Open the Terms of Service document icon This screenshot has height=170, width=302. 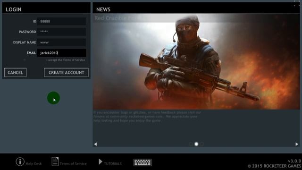coord(55,161)
